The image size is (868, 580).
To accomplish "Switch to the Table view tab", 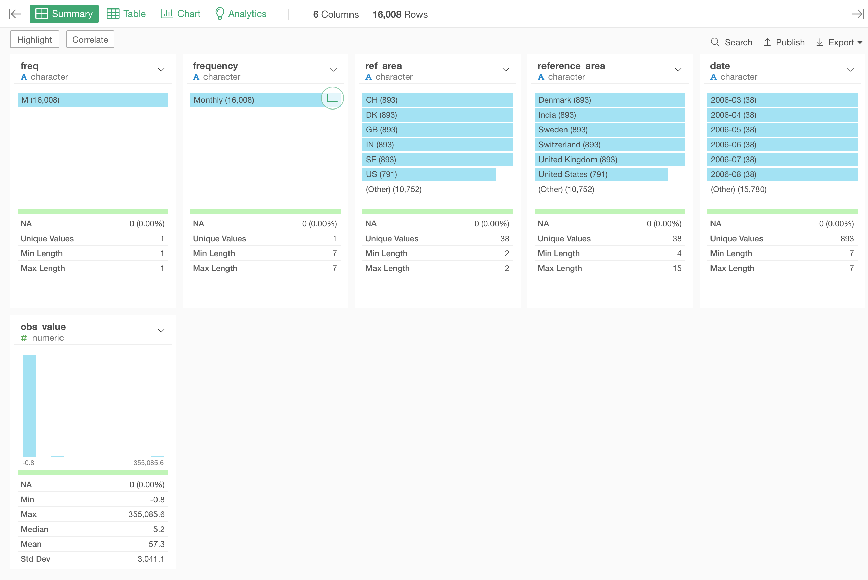I will pyautogui.click(x=126, y=14).
